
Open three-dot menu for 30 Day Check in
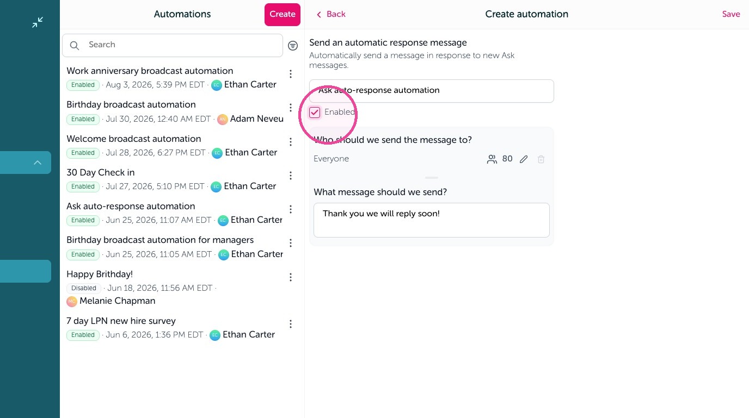click(x=291, y=176)
